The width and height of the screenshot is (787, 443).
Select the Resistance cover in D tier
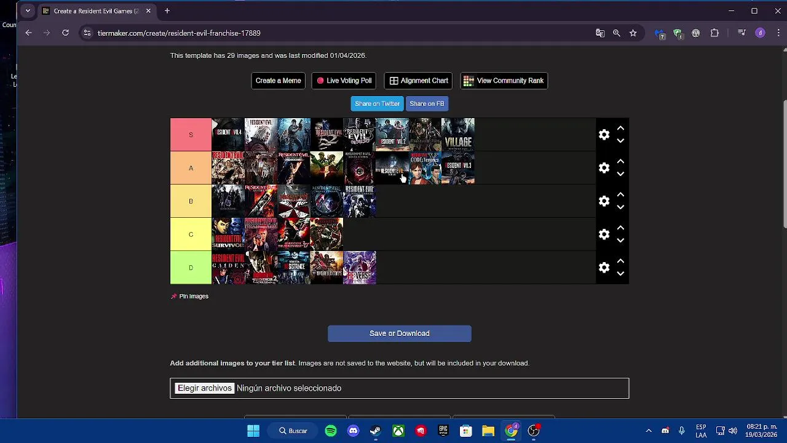click(294, 268)
